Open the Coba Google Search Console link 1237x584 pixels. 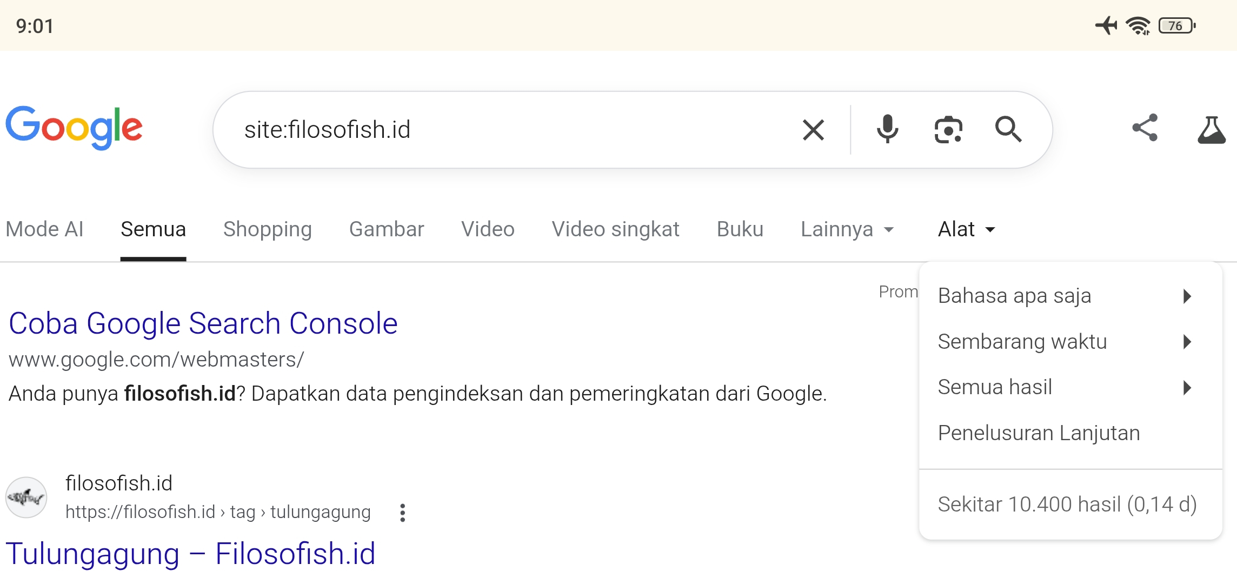(203, 323)
